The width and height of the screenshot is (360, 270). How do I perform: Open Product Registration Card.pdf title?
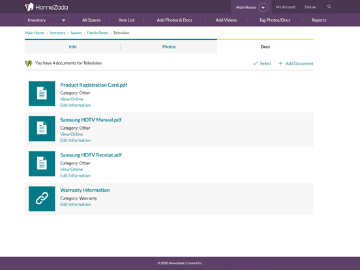pyautogui.click(x=94, y=85)
